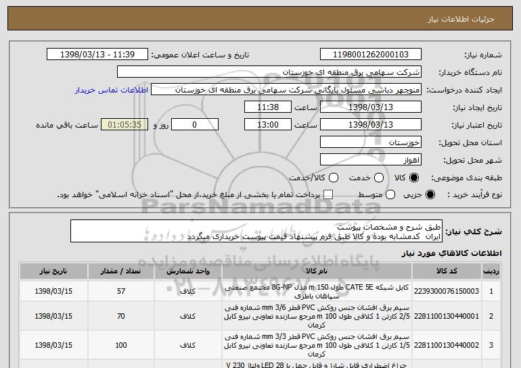Click the delivery city field اهواز
The height and width of the screenshot is (368, 521).
click(371, 160)
